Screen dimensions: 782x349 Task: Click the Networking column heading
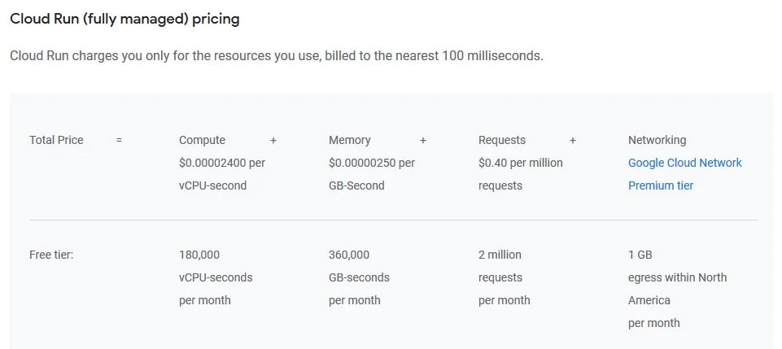657,140
